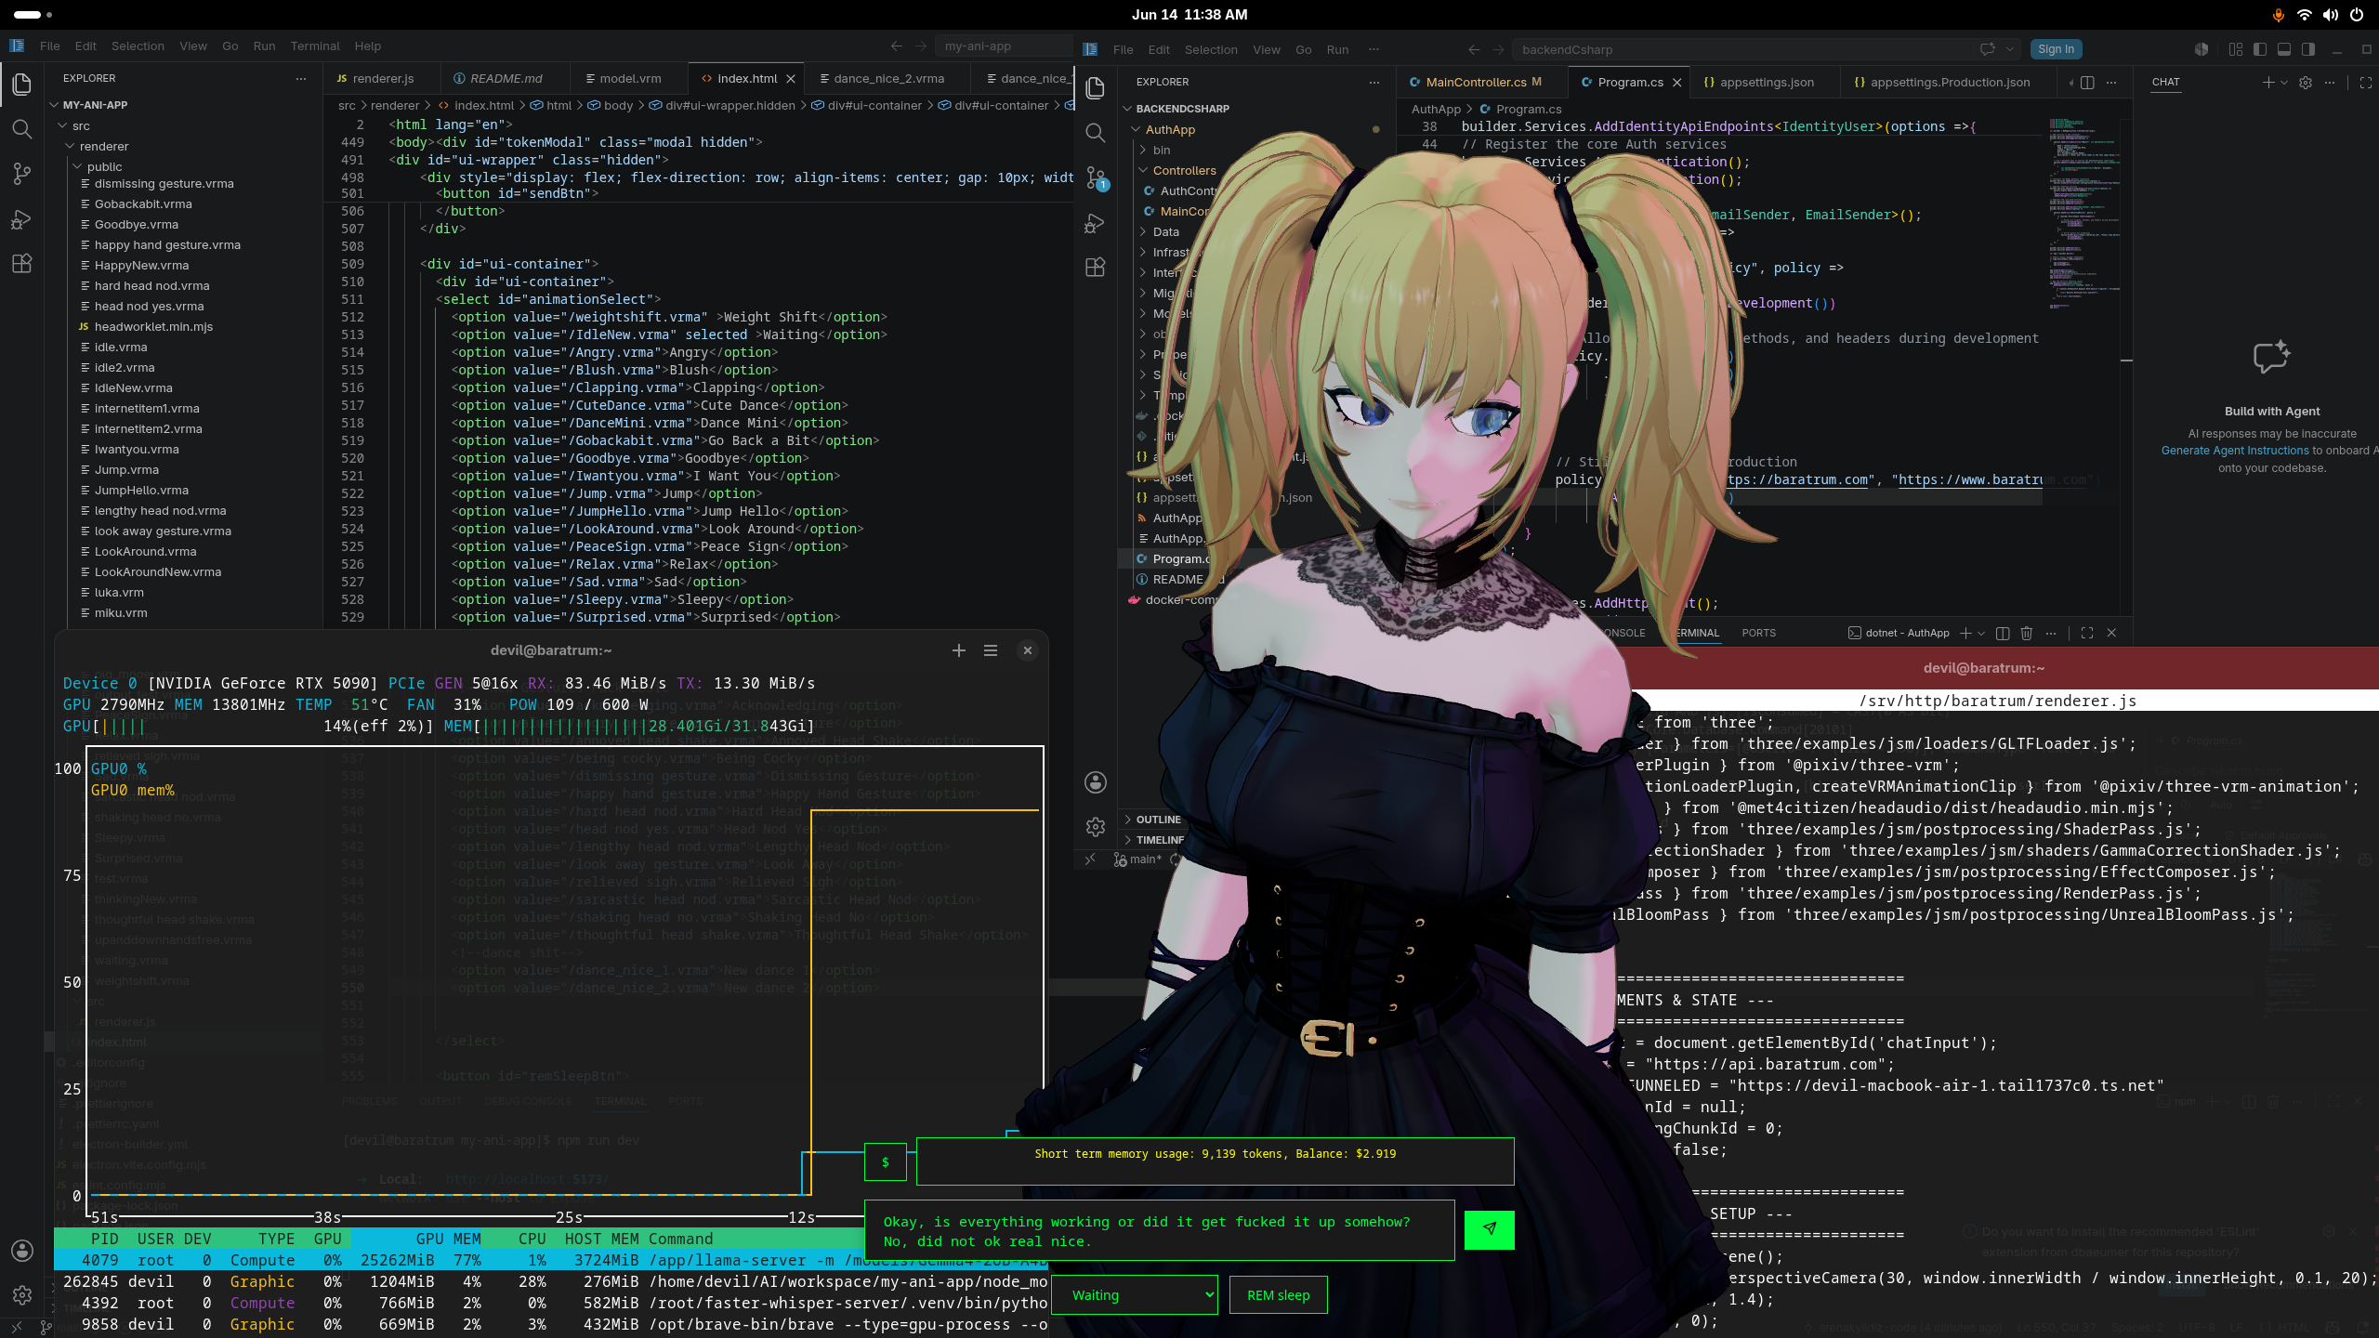Maximize the CHAT panel

pyautogui.click(x=2366, y=83)
